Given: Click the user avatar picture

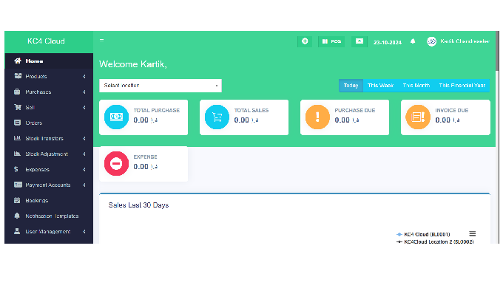Looking at the screenshot, I should tap(431, 41).
